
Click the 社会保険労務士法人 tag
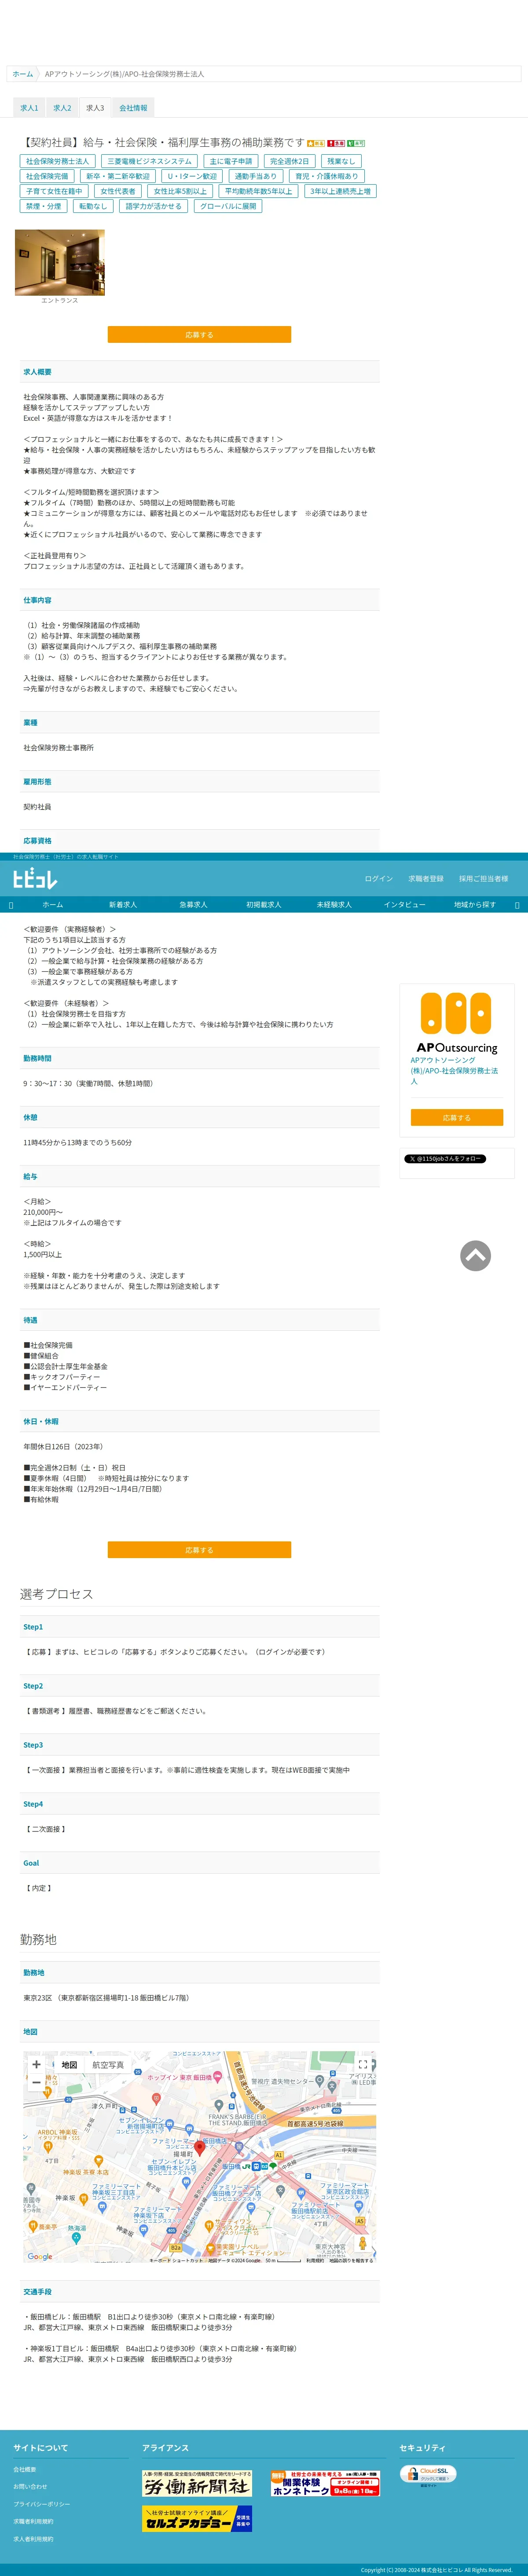point(58,161)
